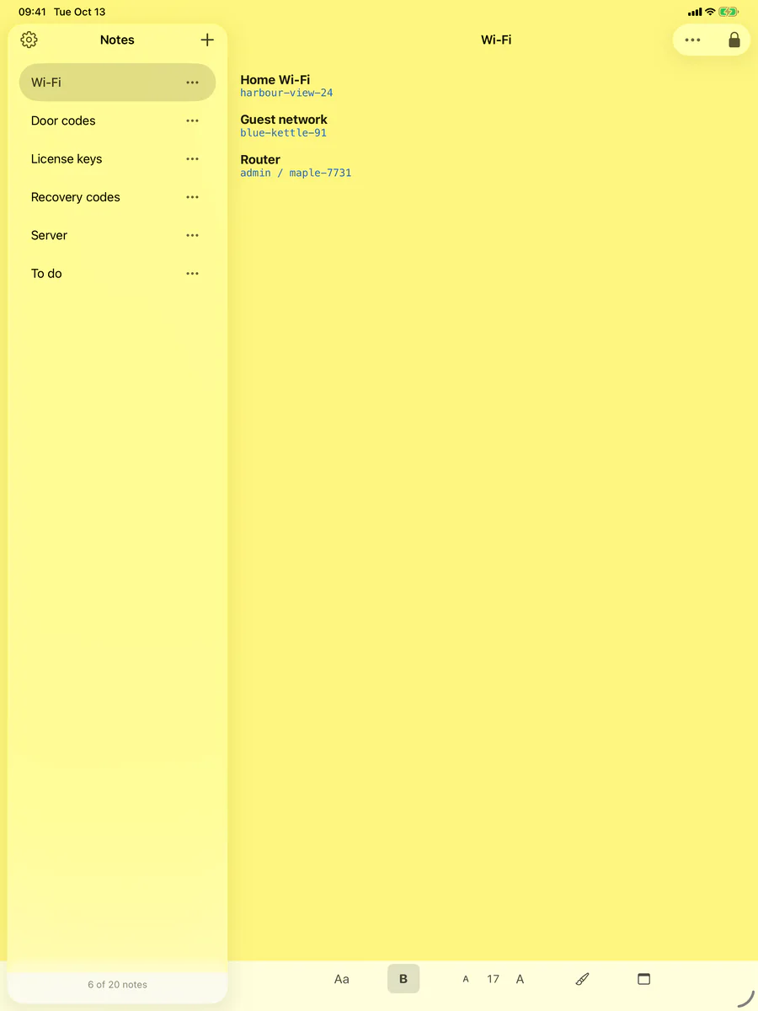
Task: Tap the window layout icon in toolbar
Action: click(x=643, y=979)
